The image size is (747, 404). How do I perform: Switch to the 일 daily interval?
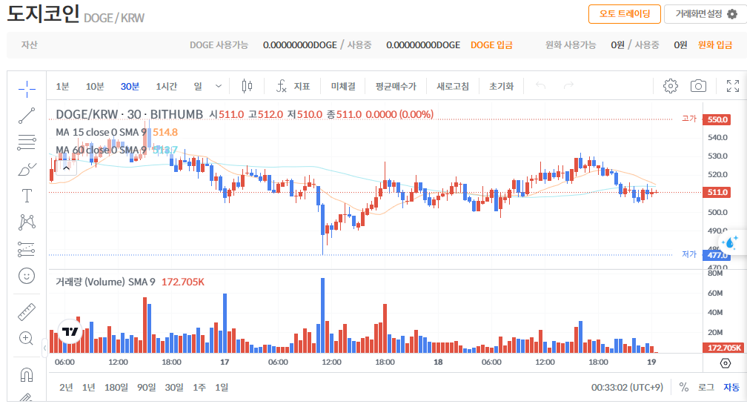[198, 86]
